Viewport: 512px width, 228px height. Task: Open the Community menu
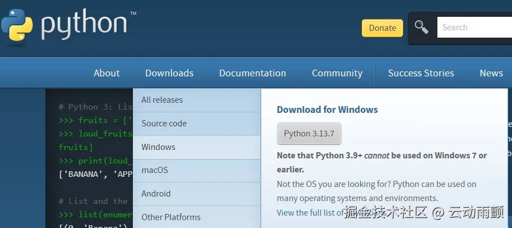(337, 73)
